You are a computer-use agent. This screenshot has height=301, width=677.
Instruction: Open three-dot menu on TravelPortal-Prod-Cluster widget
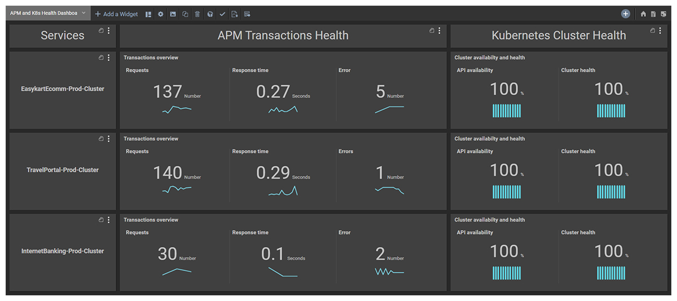point(109,138)
